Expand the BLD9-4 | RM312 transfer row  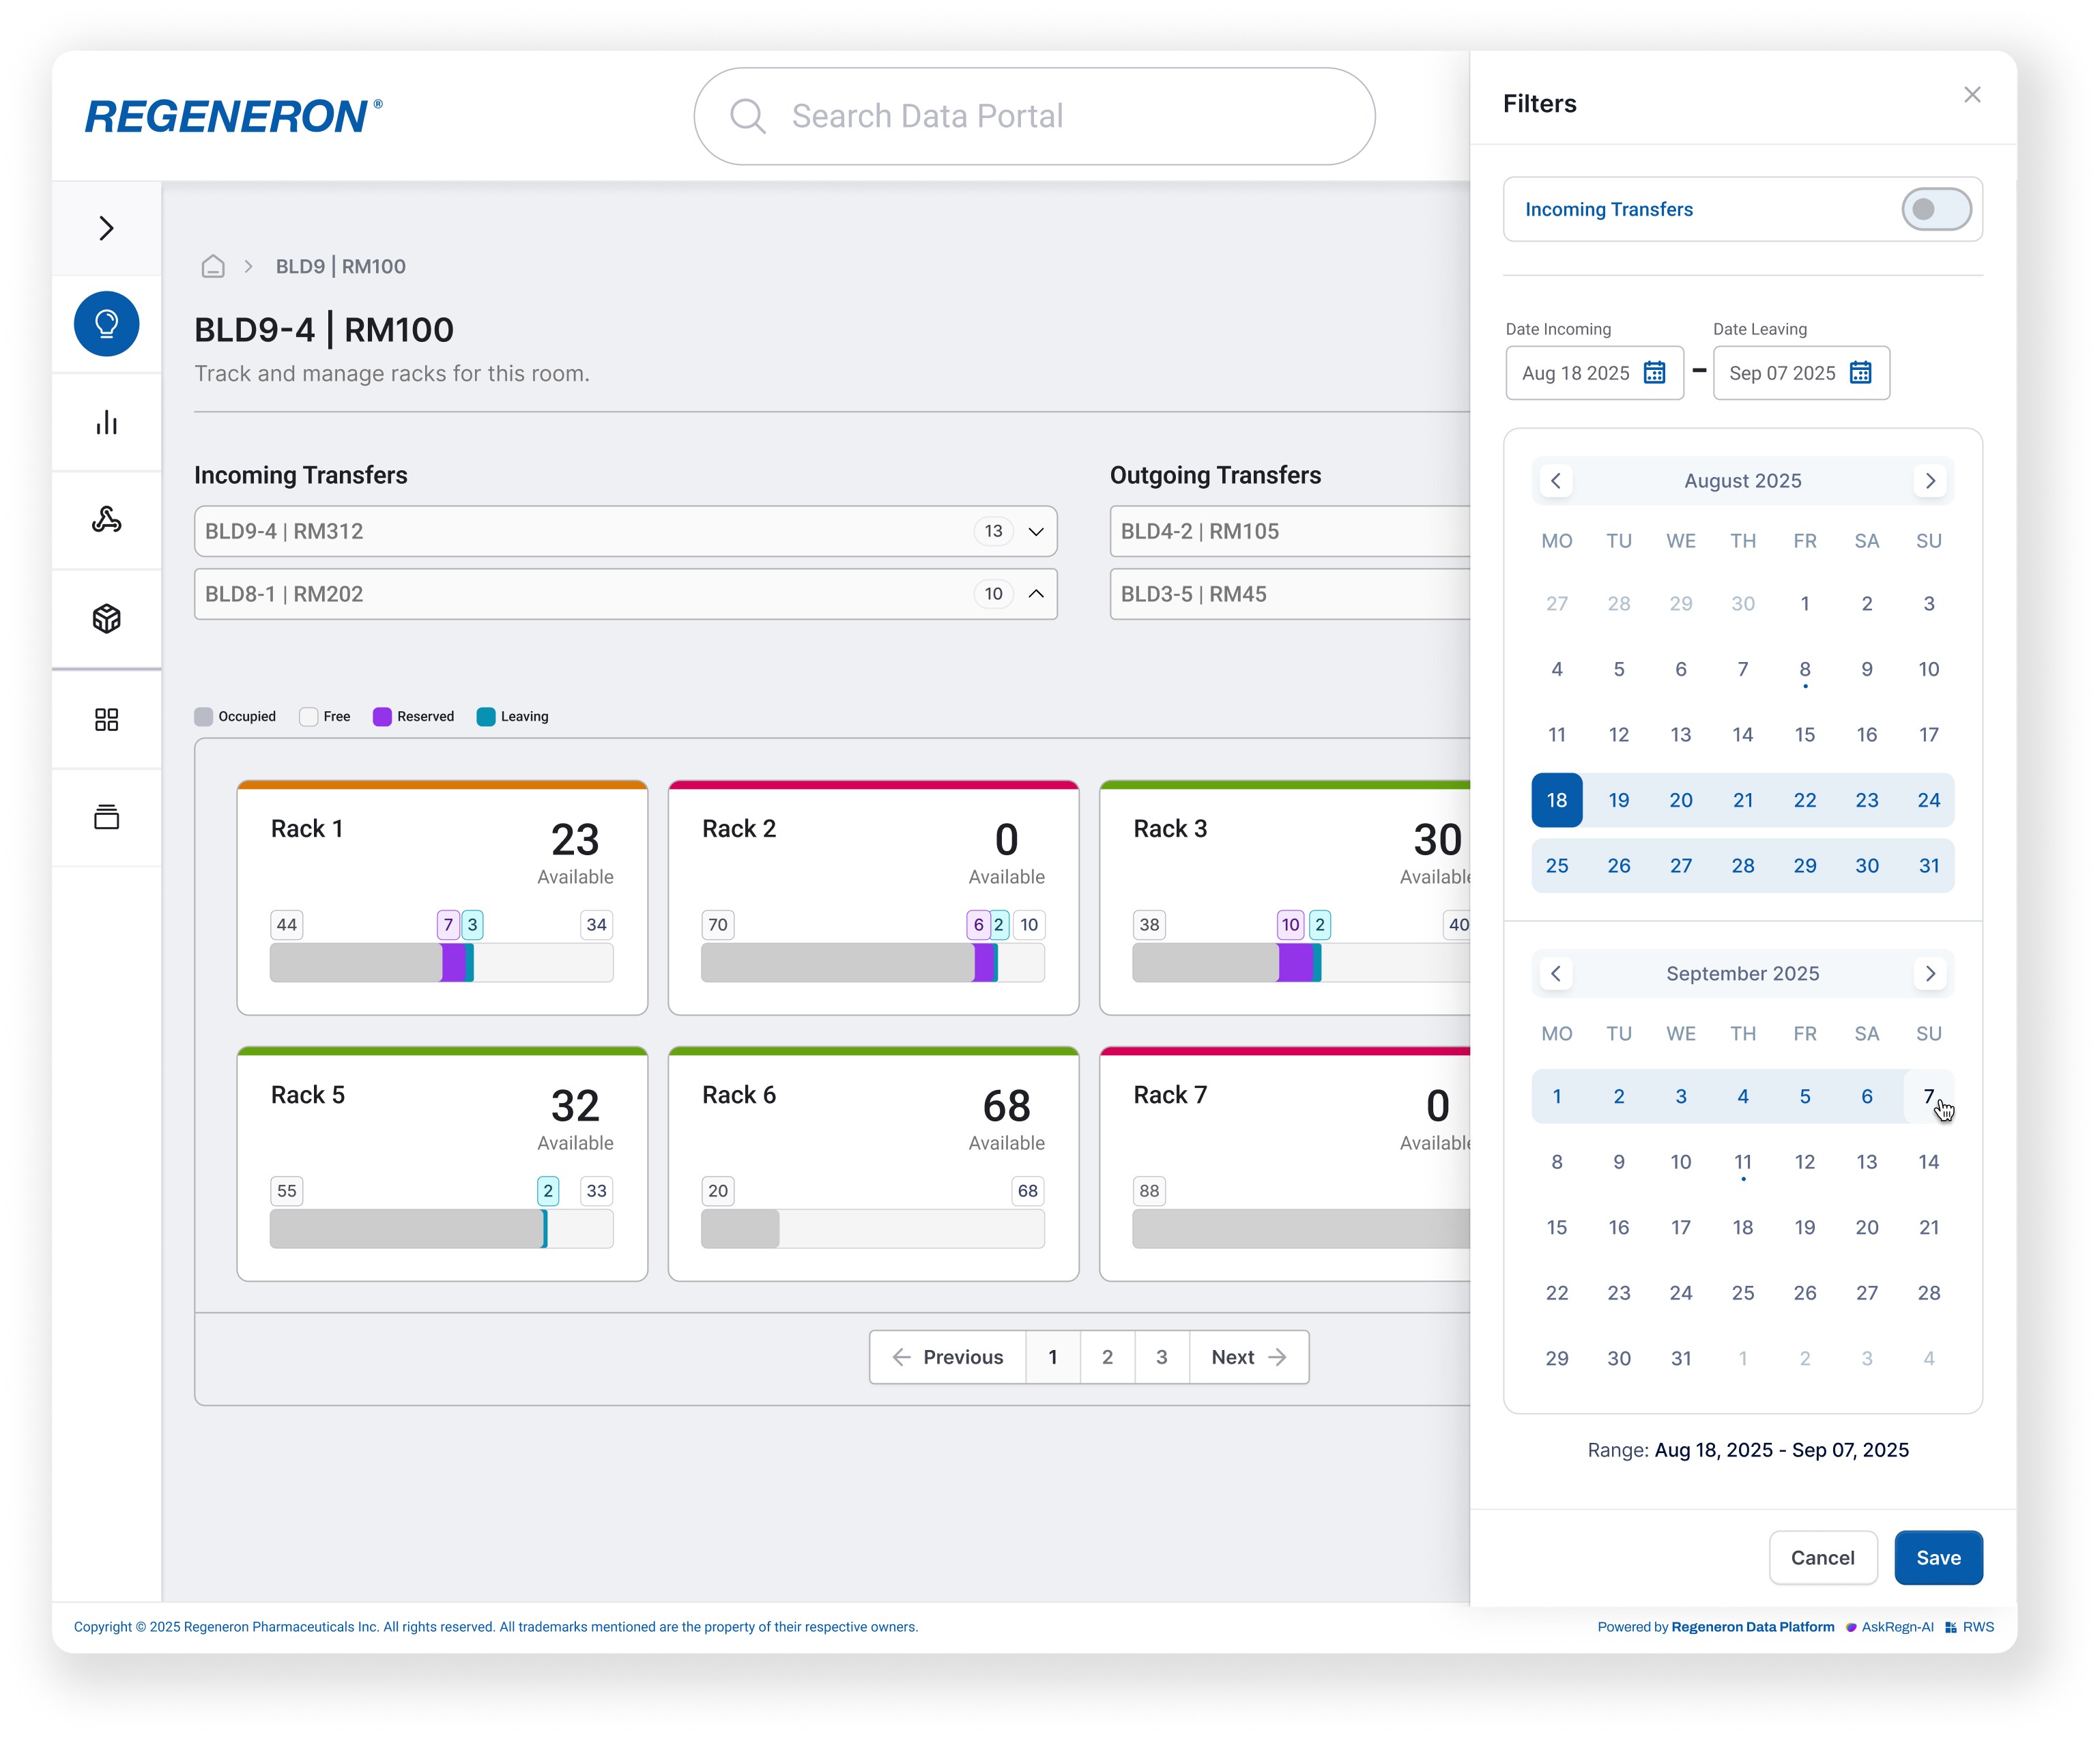(x=1036, y=531)
